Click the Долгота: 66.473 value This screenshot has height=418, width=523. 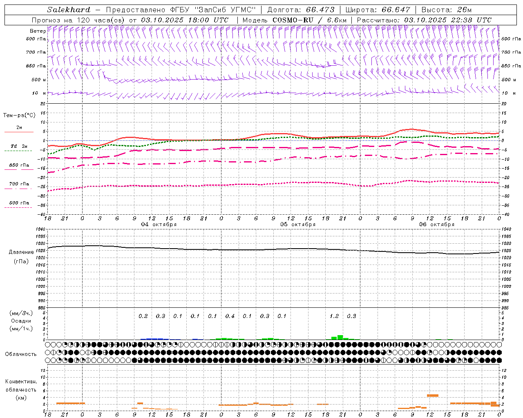301,10
